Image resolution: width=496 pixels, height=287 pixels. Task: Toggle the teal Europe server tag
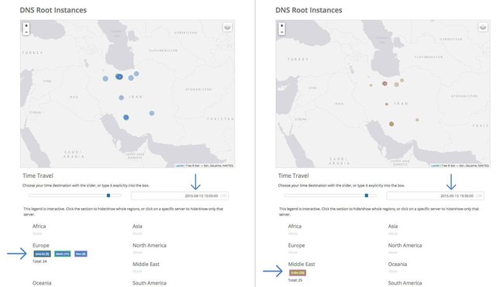coord(62,254)
